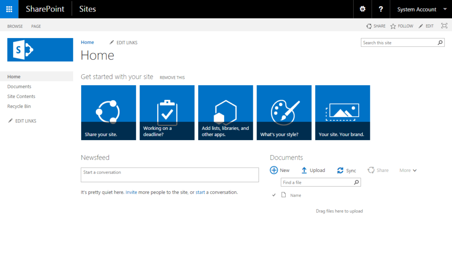Viewport: 452px width, 255px height.
Task: Expand the More menu in Documents
Action: (407, 170)
